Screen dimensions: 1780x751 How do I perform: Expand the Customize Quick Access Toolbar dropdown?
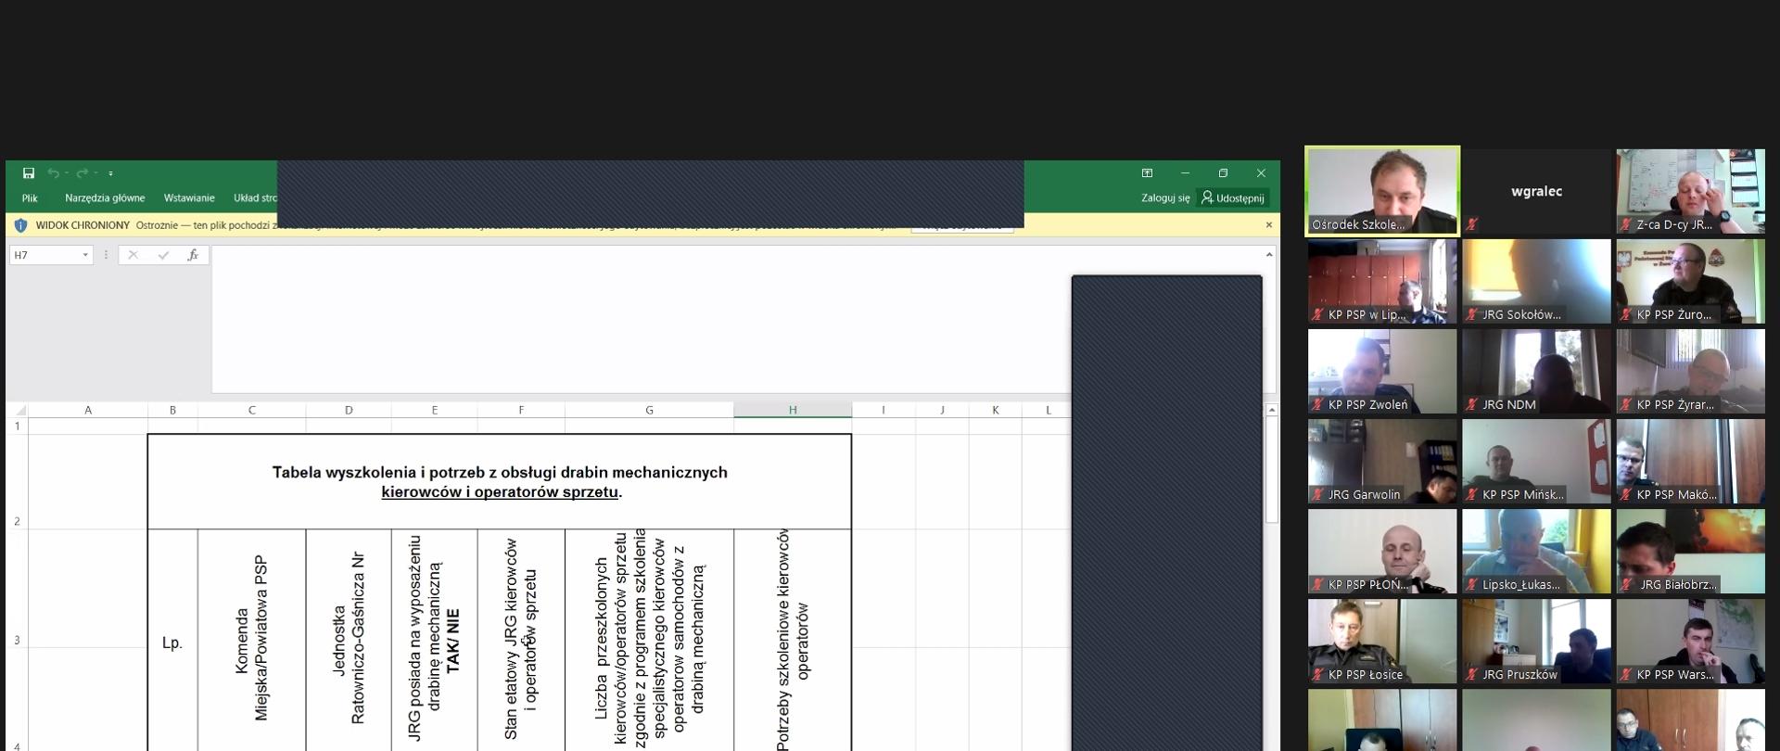[x=110, y=173]
